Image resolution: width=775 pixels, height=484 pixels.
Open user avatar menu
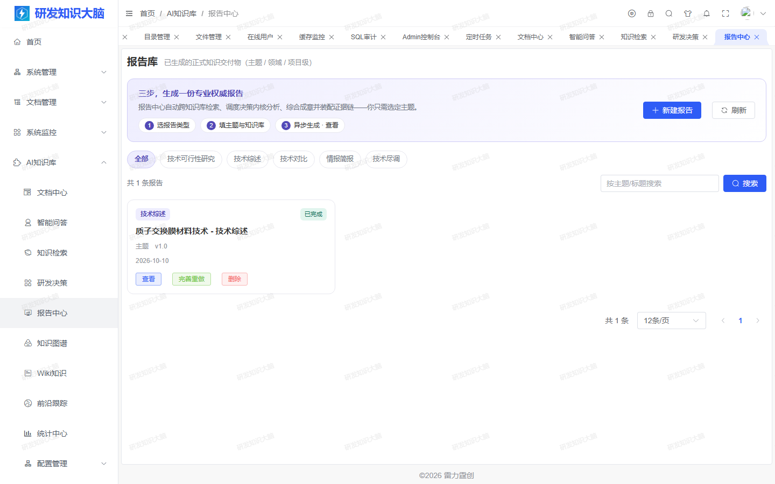[753, 13]
